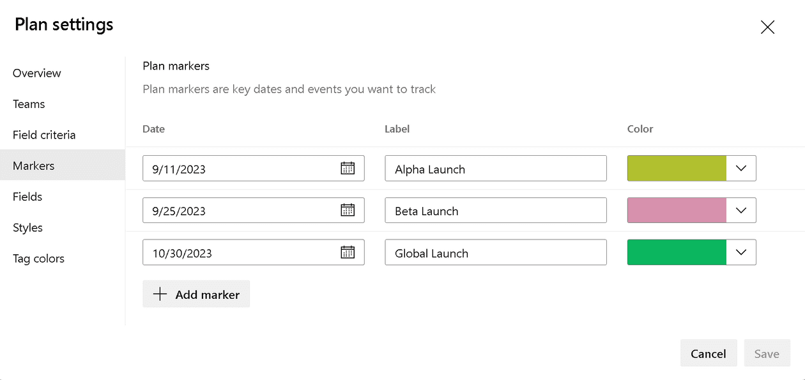The height and width of the screenshot is (380, 805).
Task: Expand the color dropdown for Alpha Launch
Action: (741, 168)
